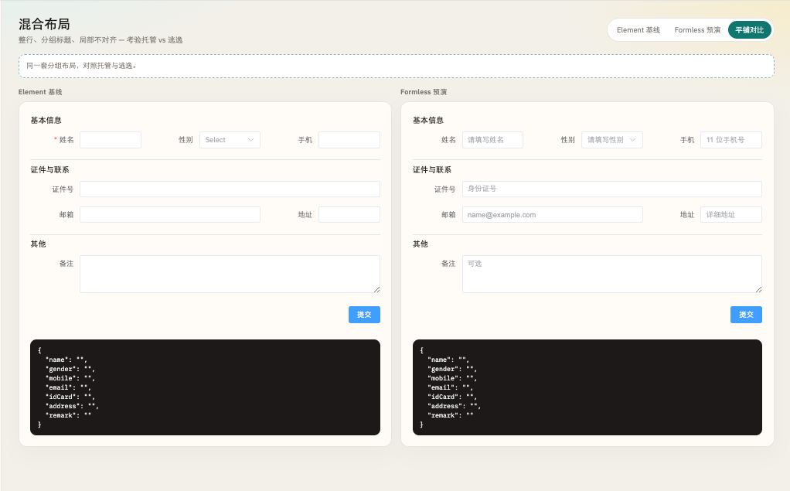Click the JSON output block in Formless panel
The height and width of the screenshot is (491, 790).
pos(587,387)
